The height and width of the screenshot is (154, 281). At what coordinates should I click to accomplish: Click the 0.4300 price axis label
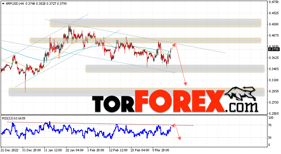[x=274, y=24]
